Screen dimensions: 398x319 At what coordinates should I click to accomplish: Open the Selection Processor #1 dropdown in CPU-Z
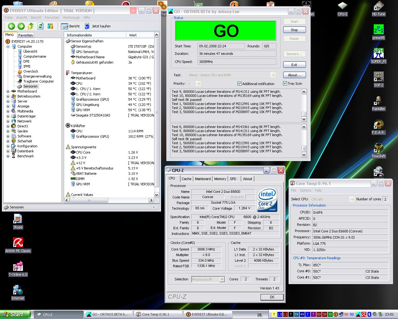point(222,279)
